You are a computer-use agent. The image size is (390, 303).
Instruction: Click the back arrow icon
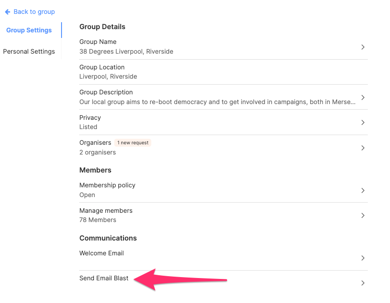(7, 12)
